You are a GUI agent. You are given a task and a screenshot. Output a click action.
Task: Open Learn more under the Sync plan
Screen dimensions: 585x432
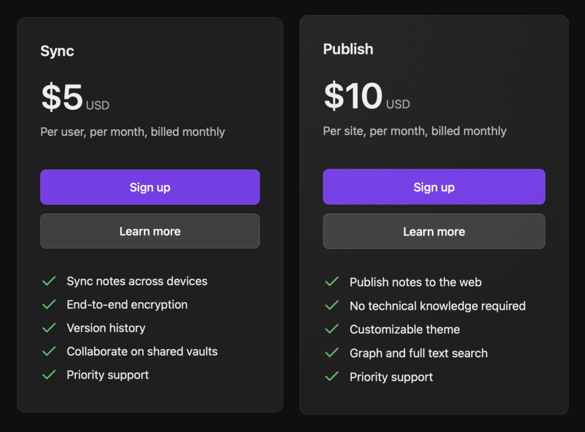click(x=150, y=231)
